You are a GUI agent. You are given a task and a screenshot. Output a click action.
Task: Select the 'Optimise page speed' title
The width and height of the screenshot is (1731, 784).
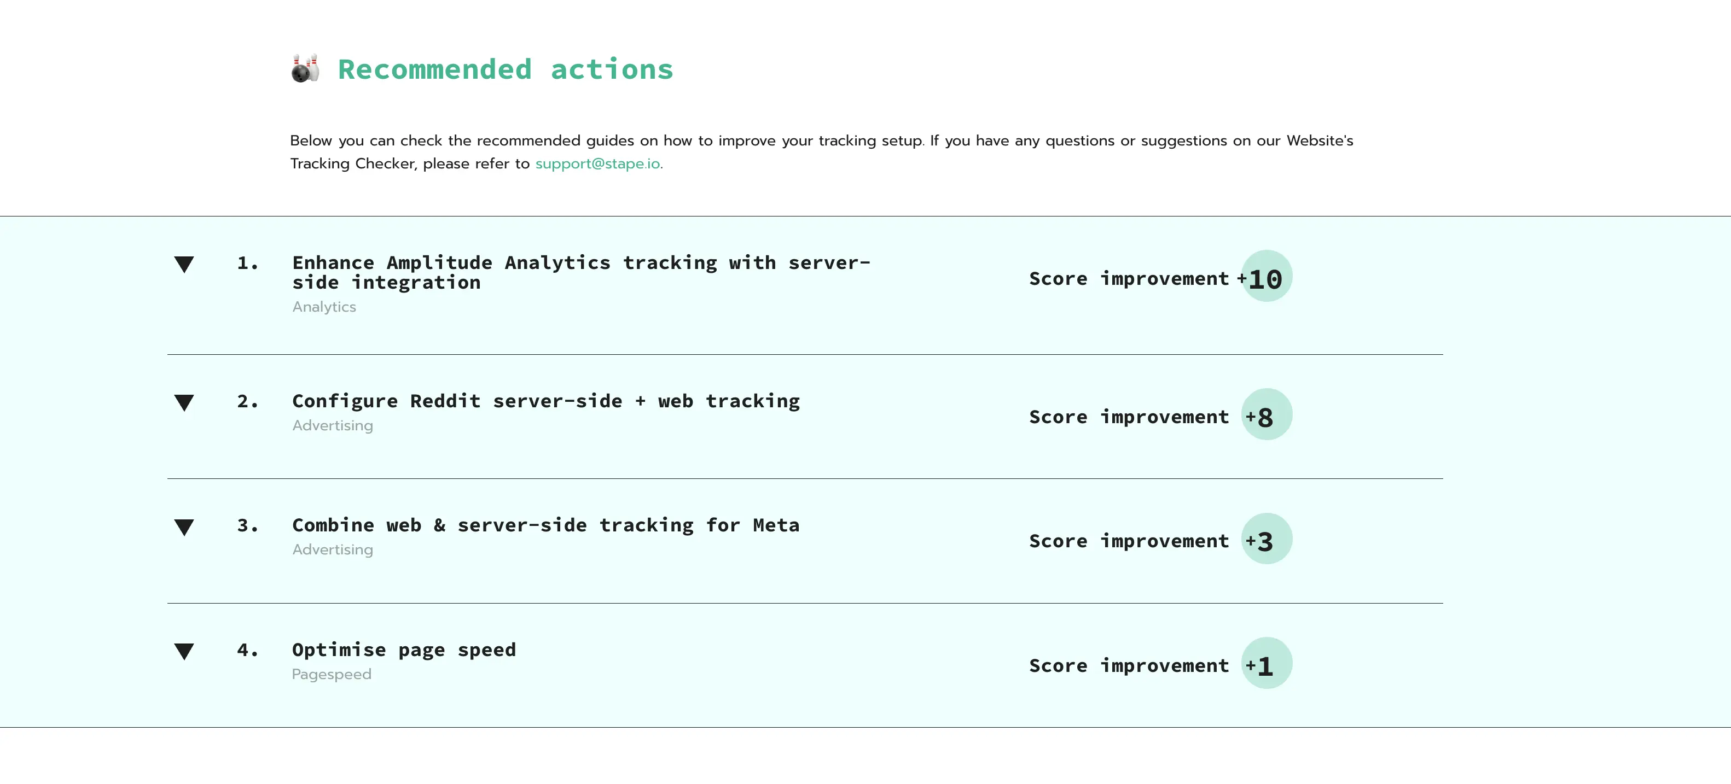point(404,650)
